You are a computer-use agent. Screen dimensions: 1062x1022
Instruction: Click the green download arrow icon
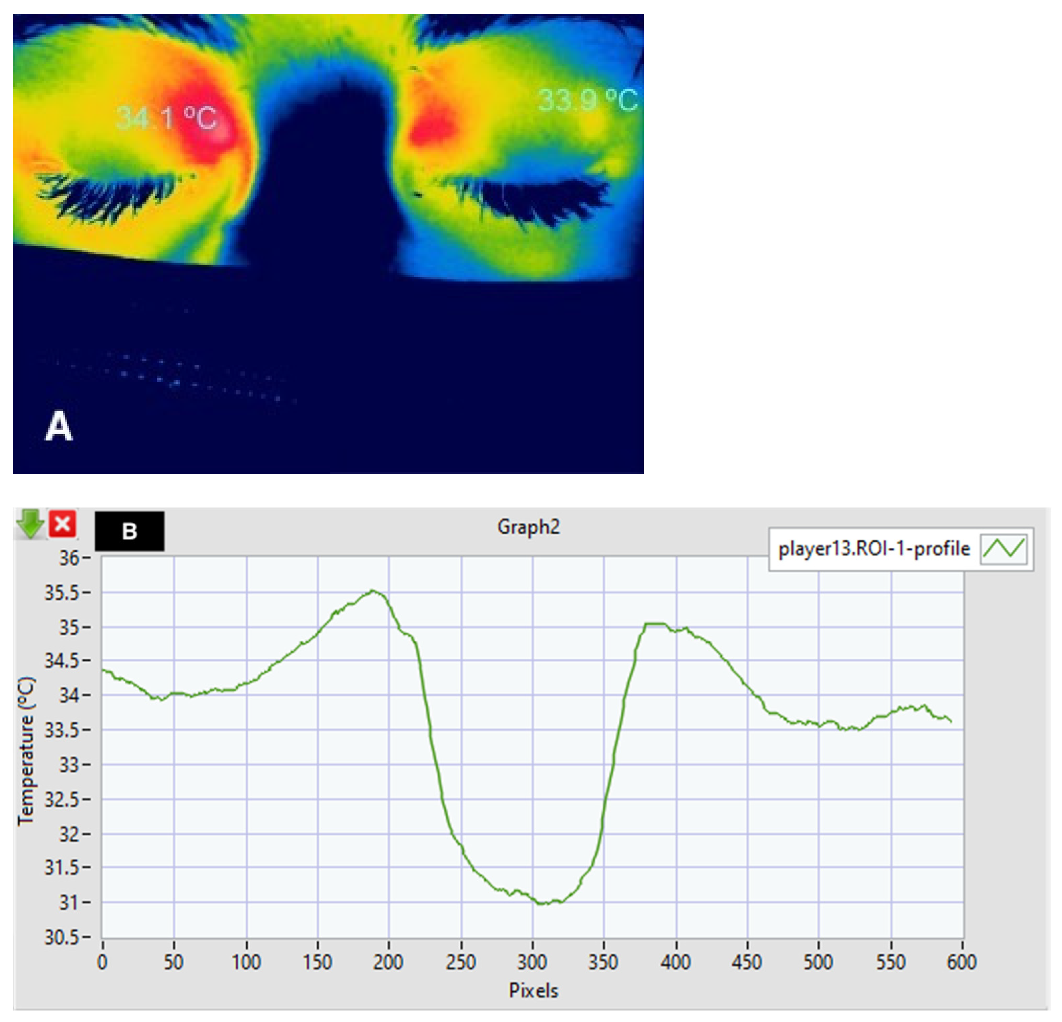(x=30, y=524)
